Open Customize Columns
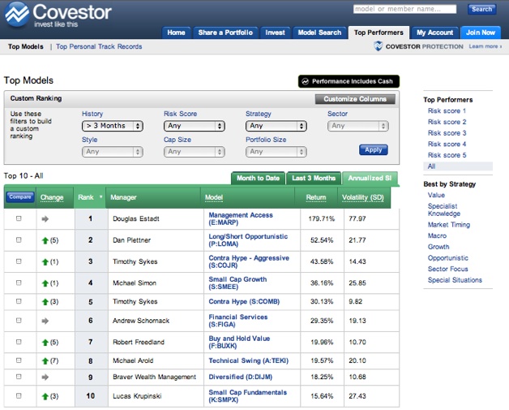 click(355, 99)
